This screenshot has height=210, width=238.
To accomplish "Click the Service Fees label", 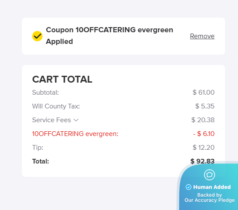I will click(x=52, y=120).
